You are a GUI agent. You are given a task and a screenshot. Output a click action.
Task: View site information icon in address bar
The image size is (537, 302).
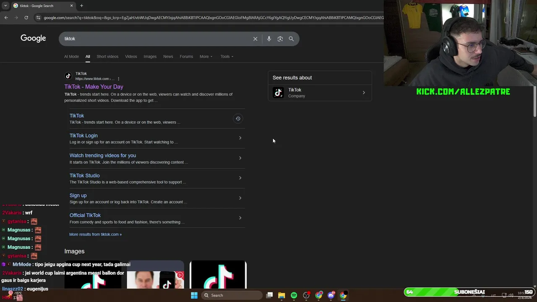[x=38, y=18]
